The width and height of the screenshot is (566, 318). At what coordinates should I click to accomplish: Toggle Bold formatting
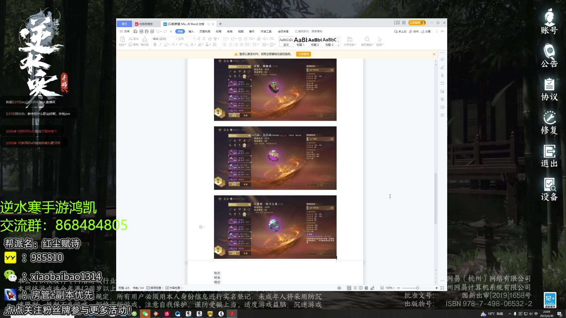click(155, 44)
